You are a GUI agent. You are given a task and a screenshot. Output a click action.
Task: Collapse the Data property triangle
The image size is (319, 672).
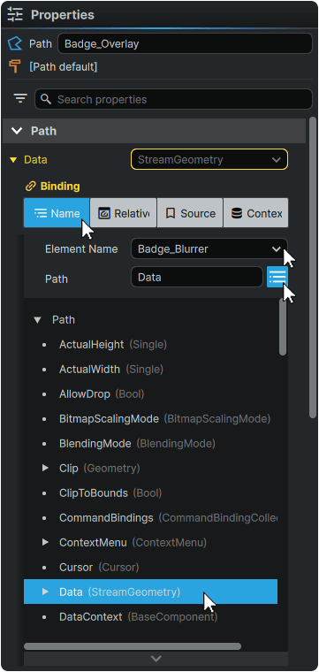(13, 160)
